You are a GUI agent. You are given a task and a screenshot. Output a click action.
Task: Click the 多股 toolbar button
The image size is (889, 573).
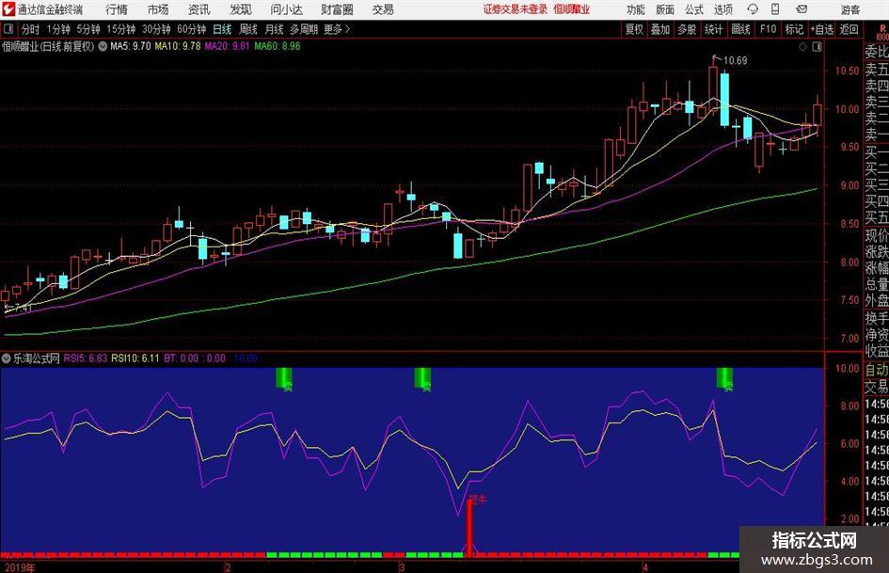point(687,29)
